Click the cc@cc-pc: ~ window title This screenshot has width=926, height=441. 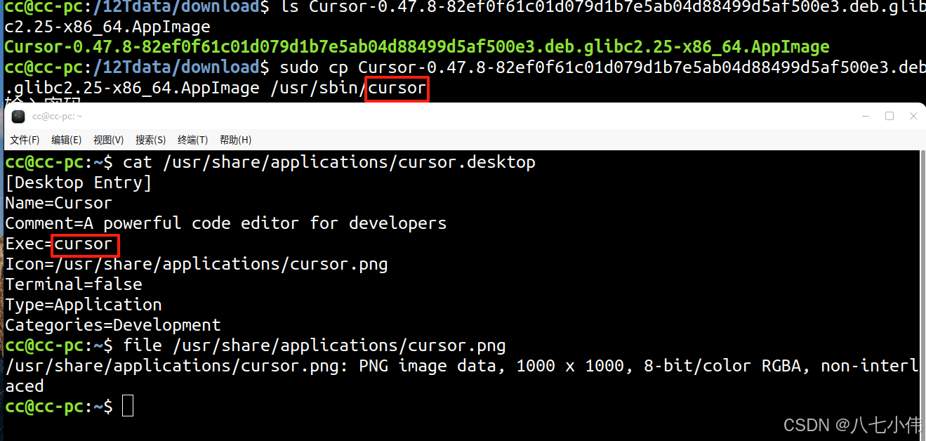tap(57, 117)
